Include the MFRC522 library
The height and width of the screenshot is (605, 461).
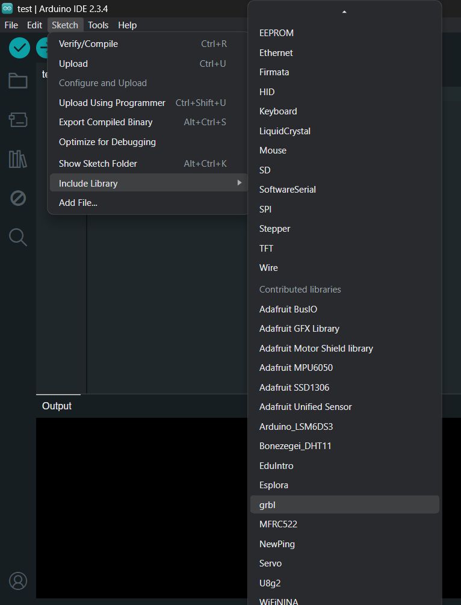[x=344, y=524]
